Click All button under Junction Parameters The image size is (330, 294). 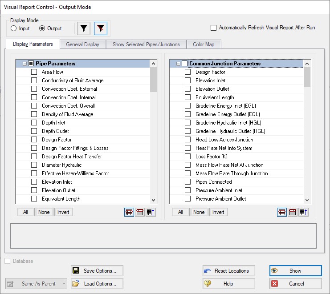click(x=180, y=212)
